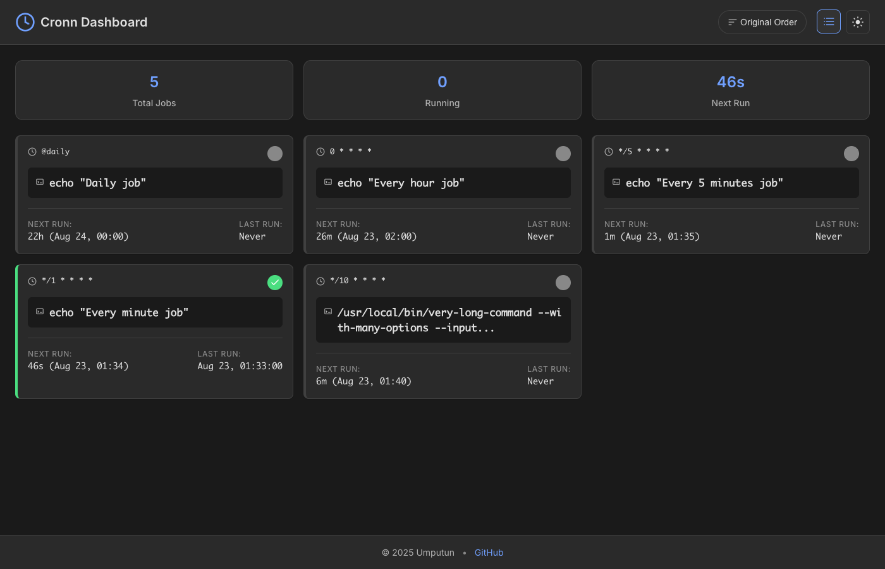Viewport: 885px width, 569px height.
Task: Click the gray status dot on Daily job
Action: tap(275, 154)
